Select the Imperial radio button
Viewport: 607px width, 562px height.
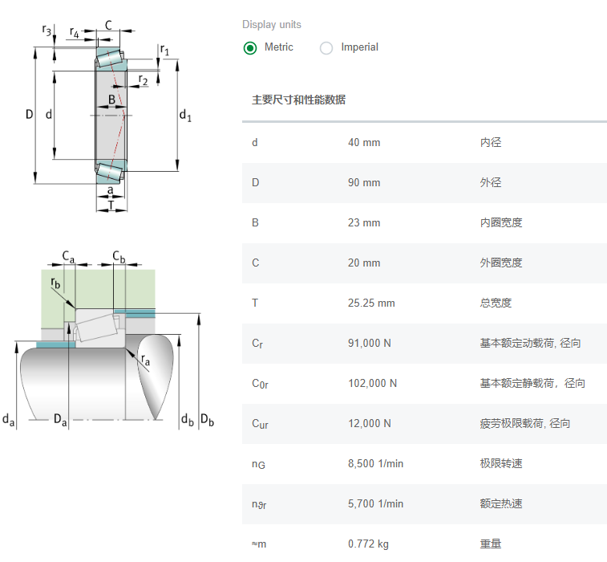click(326, 47)
